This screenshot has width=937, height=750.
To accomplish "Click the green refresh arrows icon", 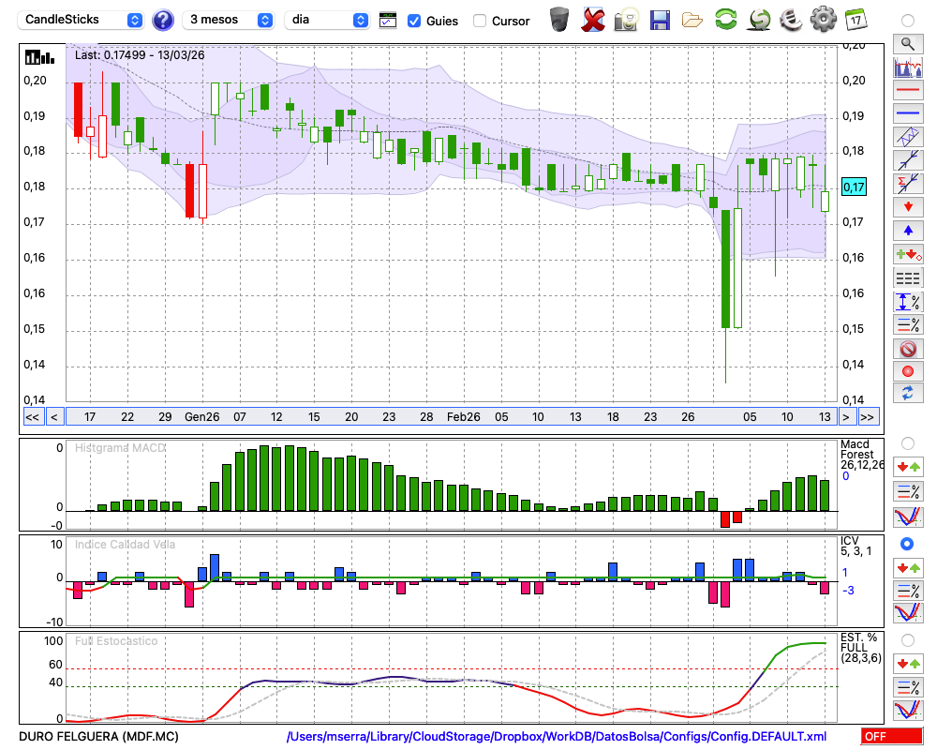I will point(725,19).
